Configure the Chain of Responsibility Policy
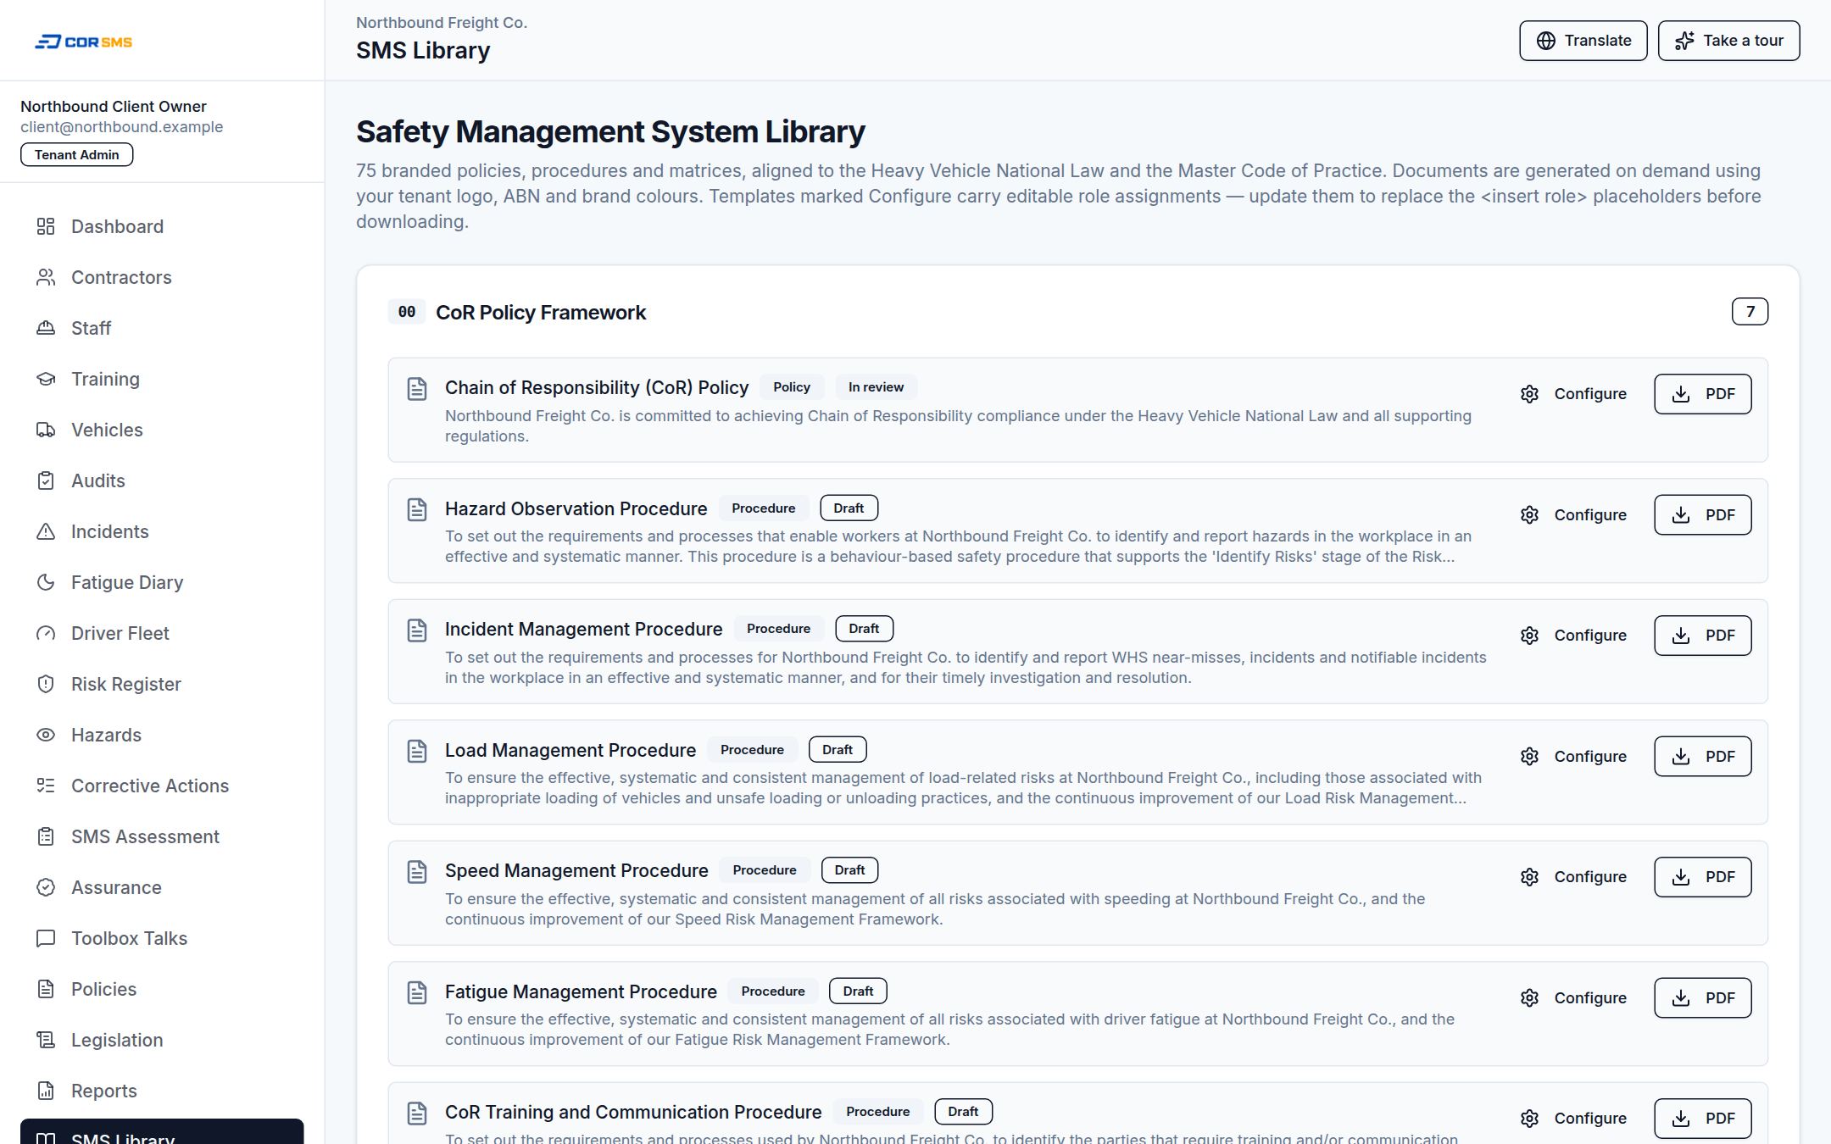Viewport: 1831px width, 1144px height. click(x=1573, y=394)
